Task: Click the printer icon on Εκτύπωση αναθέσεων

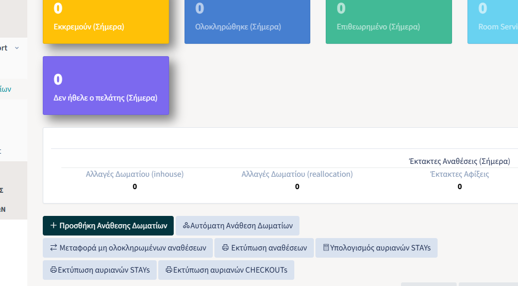Action: (225, 248)
